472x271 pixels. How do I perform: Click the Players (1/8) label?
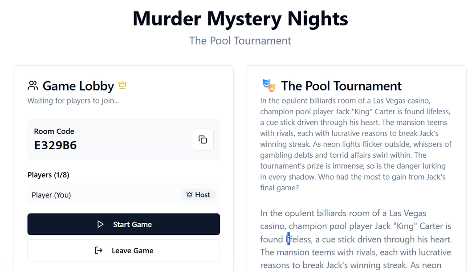(x=49, y=175)
